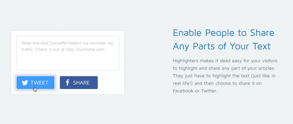Click the hand pointer graphic on Tweet button

coord(35,89)
